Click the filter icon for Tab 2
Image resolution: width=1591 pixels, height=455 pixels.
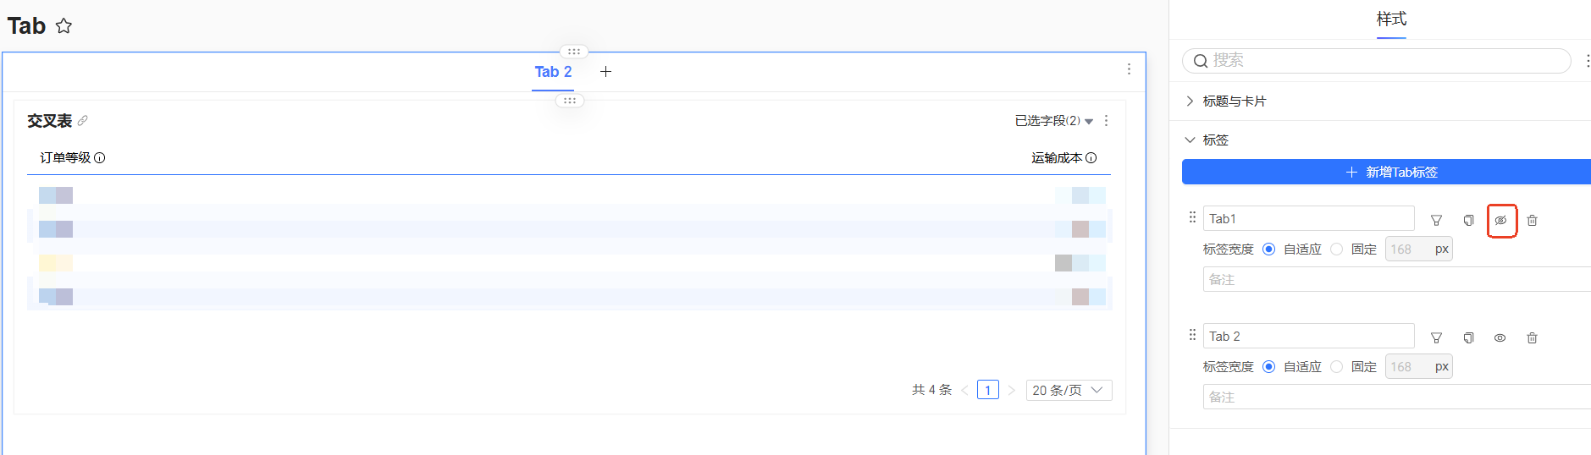(1436, 337)
